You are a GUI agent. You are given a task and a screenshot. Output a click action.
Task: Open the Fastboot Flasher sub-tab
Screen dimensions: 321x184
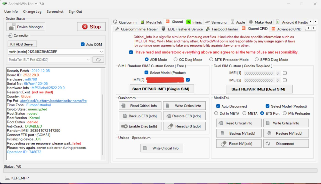point(222,29)
